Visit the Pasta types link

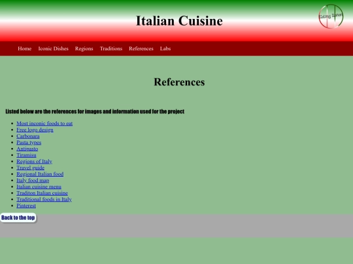click(29, 143)
